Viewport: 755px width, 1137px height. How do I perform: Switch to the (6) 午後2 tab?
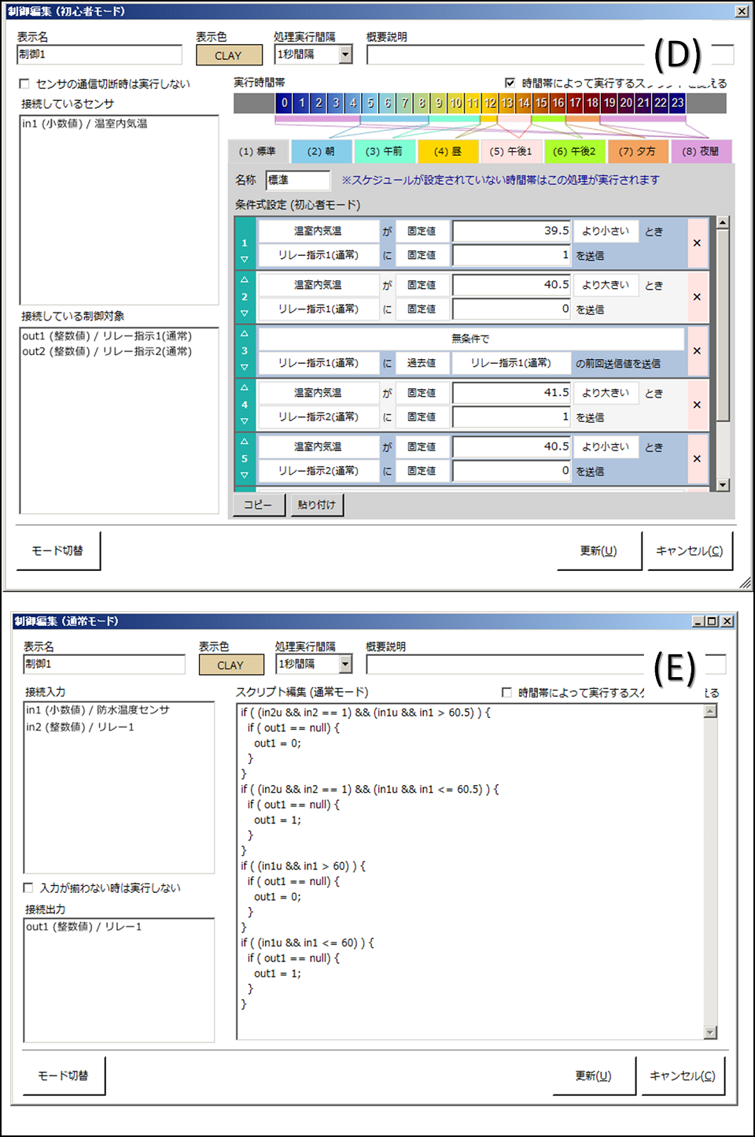click(574, 151)
